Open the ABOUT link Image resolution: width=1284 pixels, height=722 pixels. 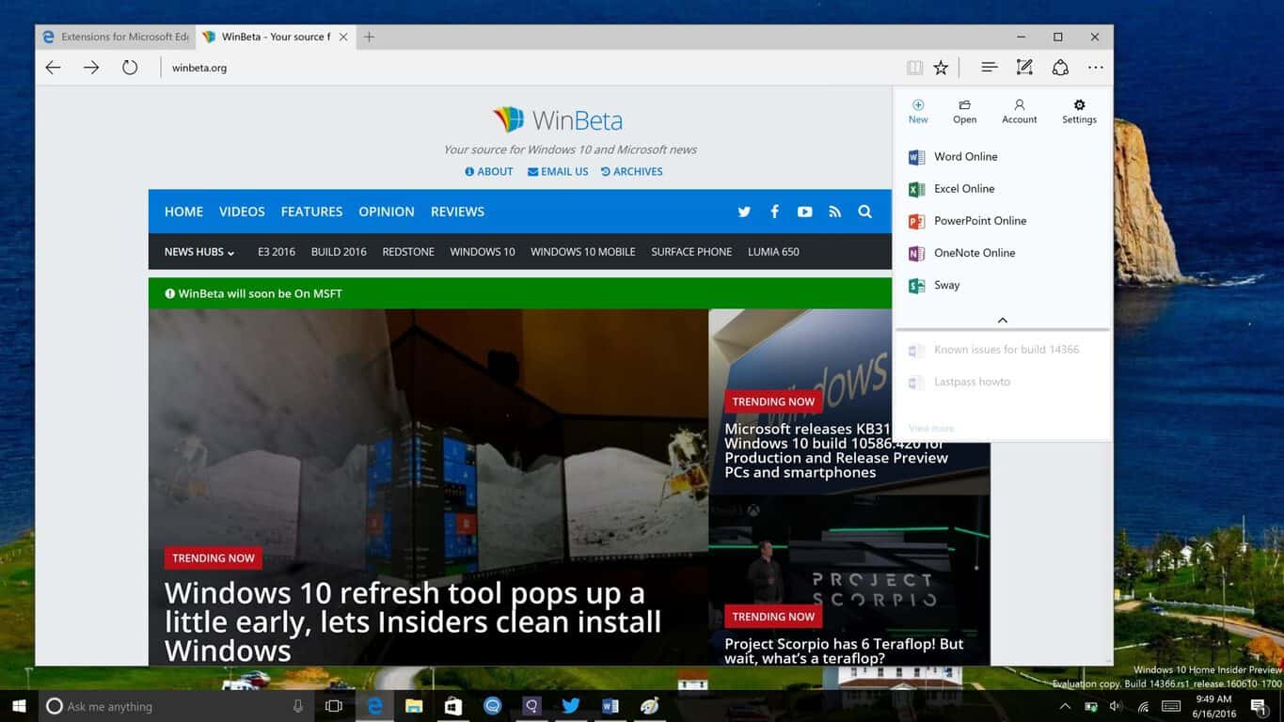(x=489, y=172)
